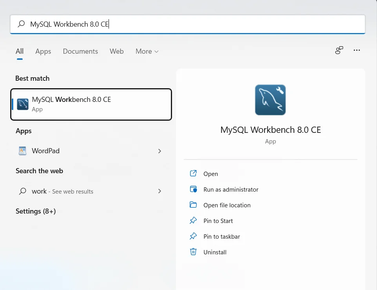This screenshot has width=377, height=290.
Task: Open the More filter dropdown
Action: (147, 51)
